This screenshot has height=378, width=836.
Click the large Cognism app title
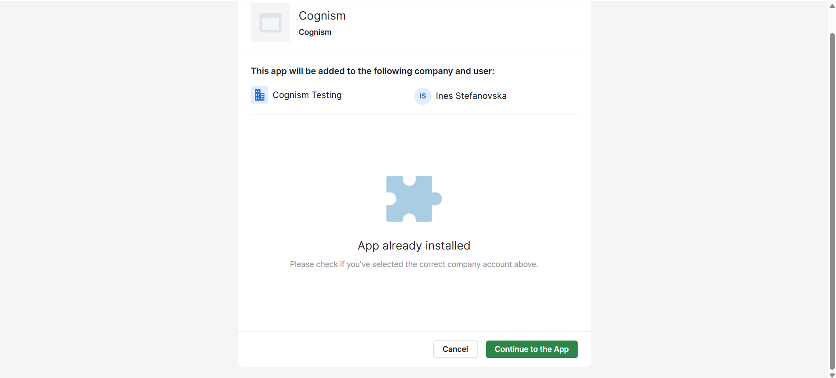click(322, 16)
